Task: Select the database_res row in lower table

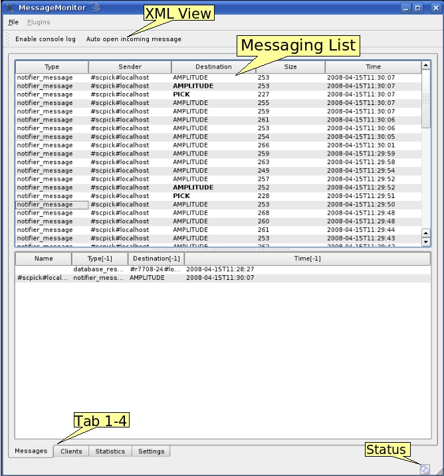Action: point(98,269)
